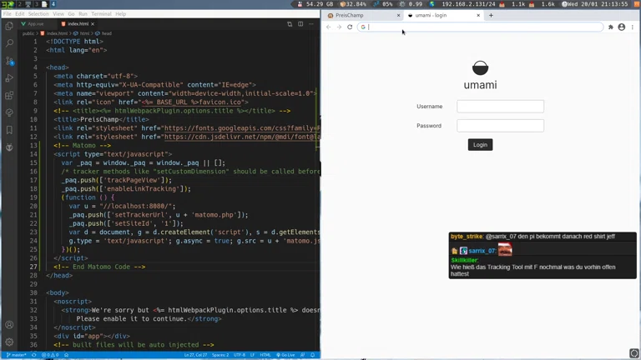Open Manage gear in activity bar

tap(9, 342)
